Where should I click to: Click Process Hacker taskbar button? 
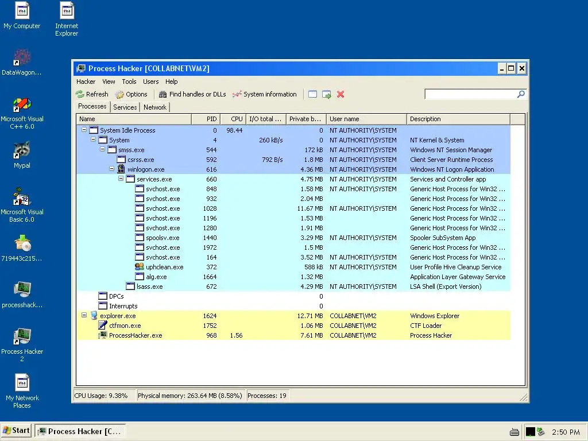coord(80,431)
